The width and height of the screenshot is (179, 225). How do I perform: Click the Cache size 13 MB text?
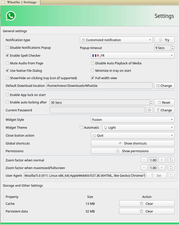tap(90, 204)
